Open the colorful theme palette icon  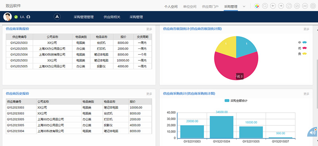pos(257,6)
